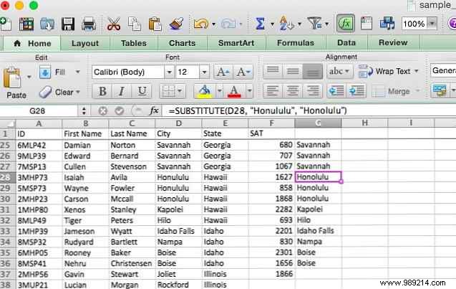This screenshot has height=289, width=456.
Task: Toggle the formula builder fx toolbar button
Action: point(346,23)
